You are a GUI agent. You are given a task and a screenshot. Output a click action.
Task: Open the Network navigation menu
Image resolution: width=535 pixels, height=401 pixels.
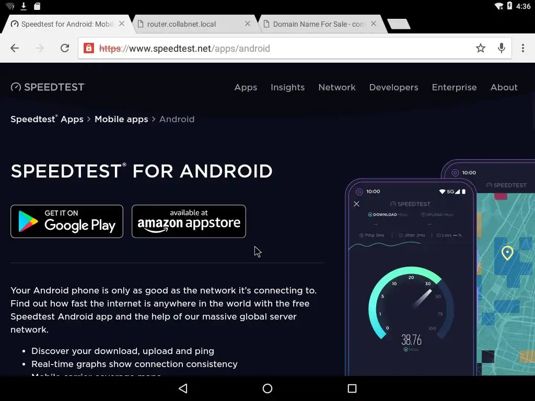click(337, 87)
